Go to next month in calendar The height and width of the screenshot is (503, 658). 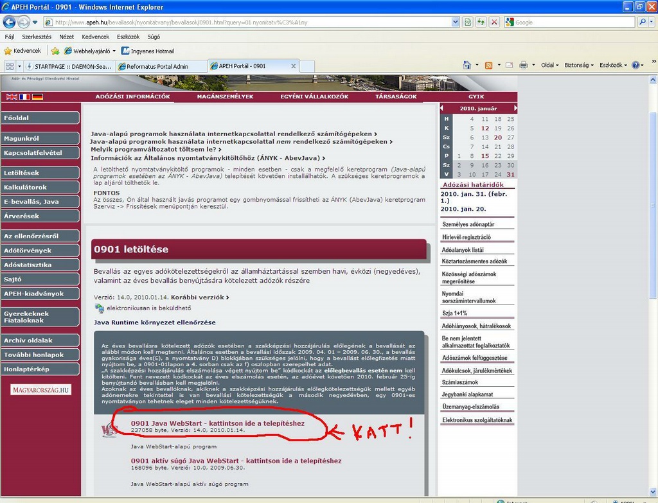[x=515, y=108]
